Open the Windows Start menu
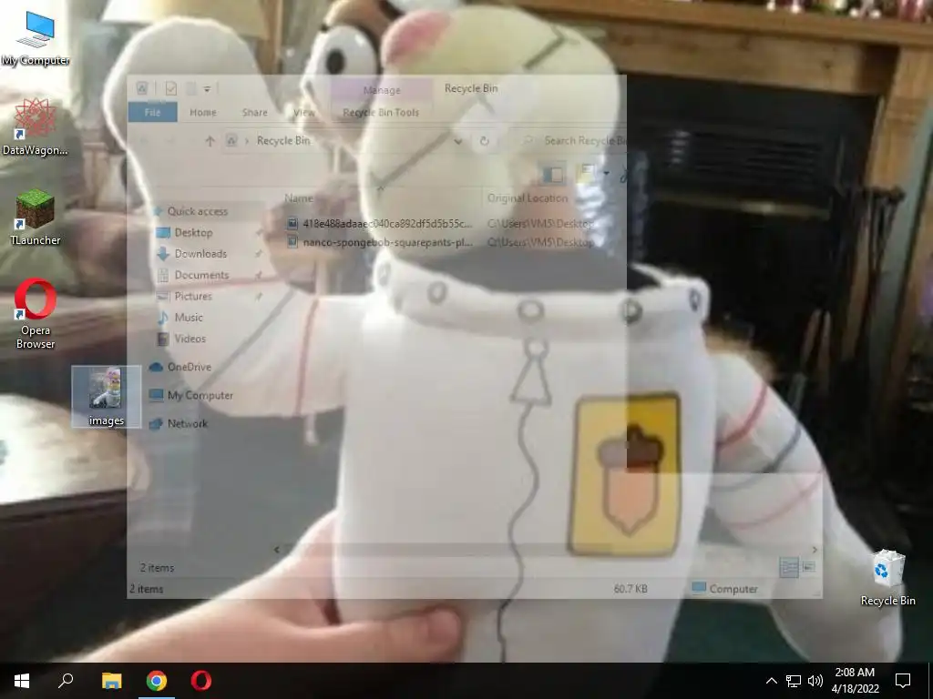 [x=22, y=681]
